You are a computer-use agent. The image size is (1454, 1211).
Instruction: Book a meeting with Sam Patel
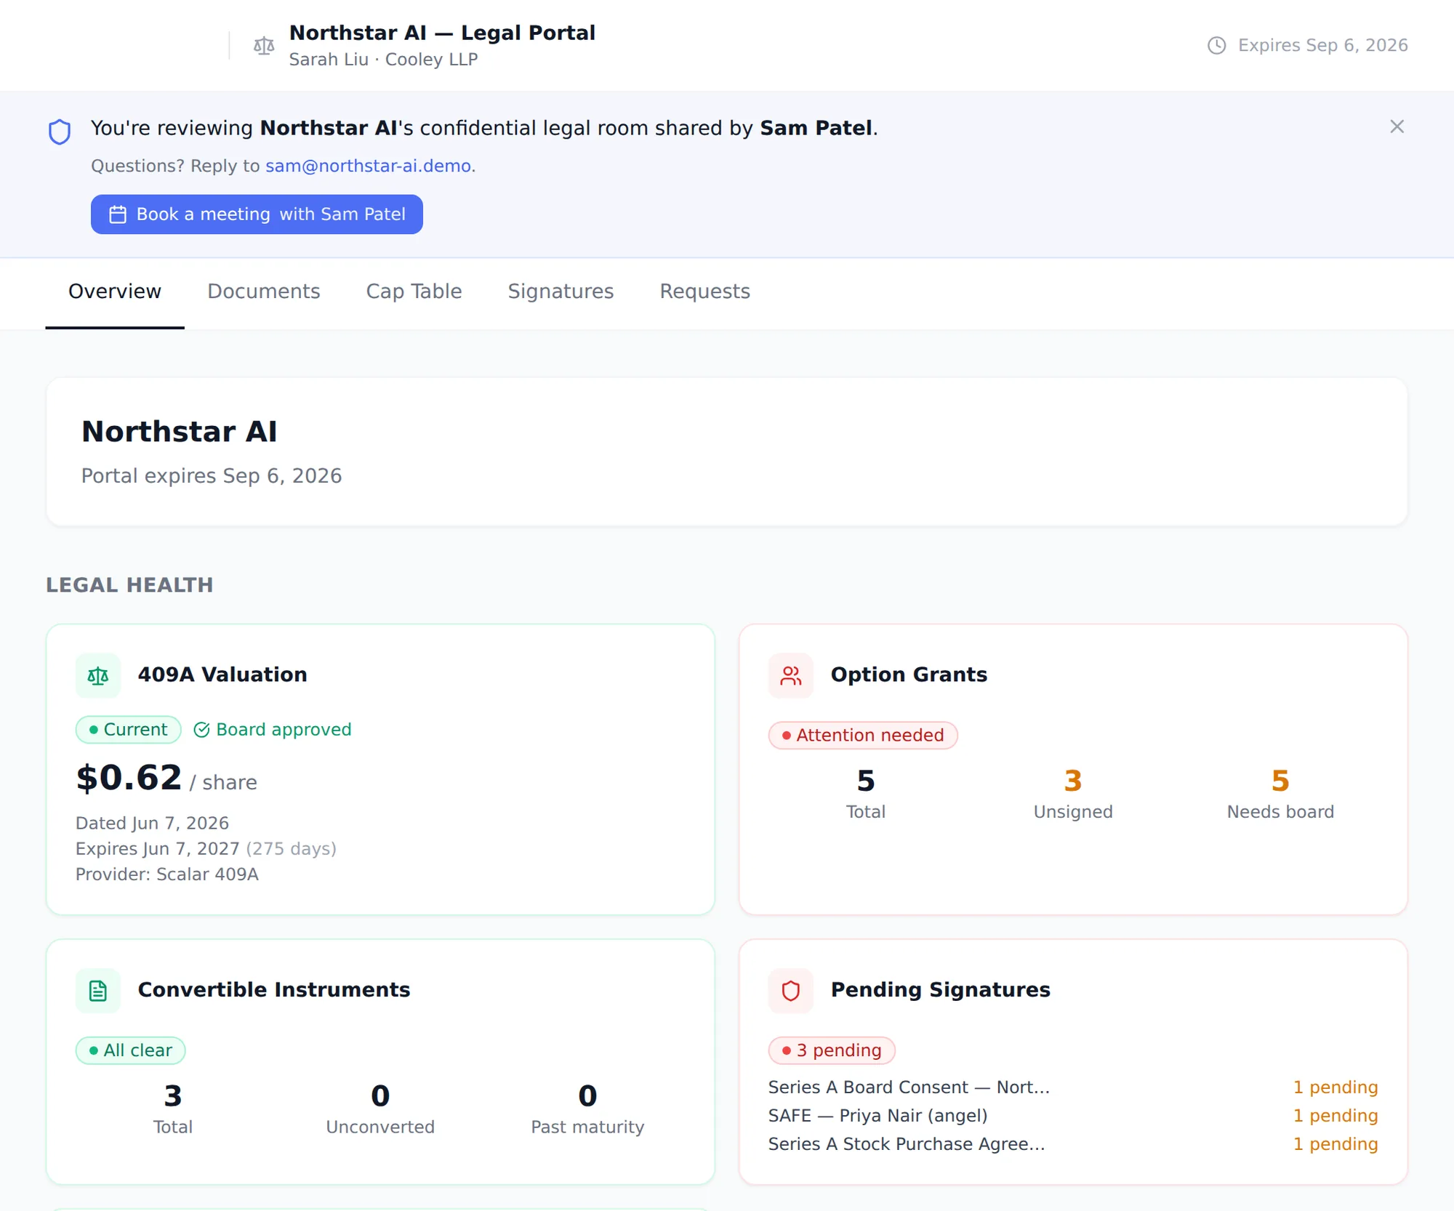click(x=257, y=214)
